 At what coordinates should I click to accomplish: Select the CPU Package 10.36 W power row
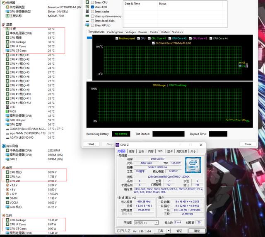32,220
